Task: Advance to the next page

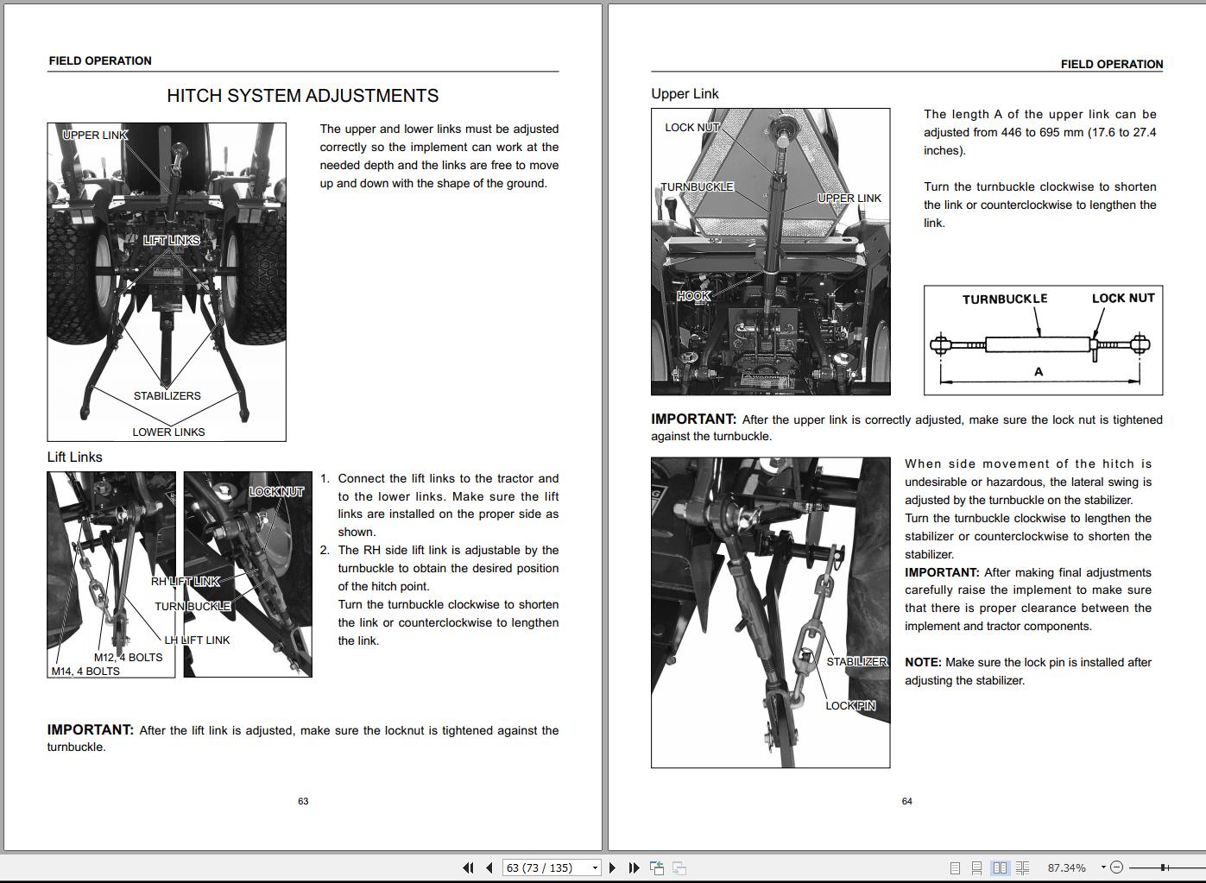Action: coord(613,867)
